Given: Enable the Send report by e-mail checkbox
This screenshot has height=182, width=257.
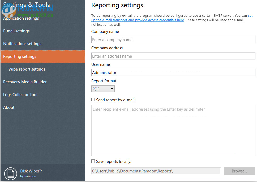Looking at the screenshot, I should (93, 100).
